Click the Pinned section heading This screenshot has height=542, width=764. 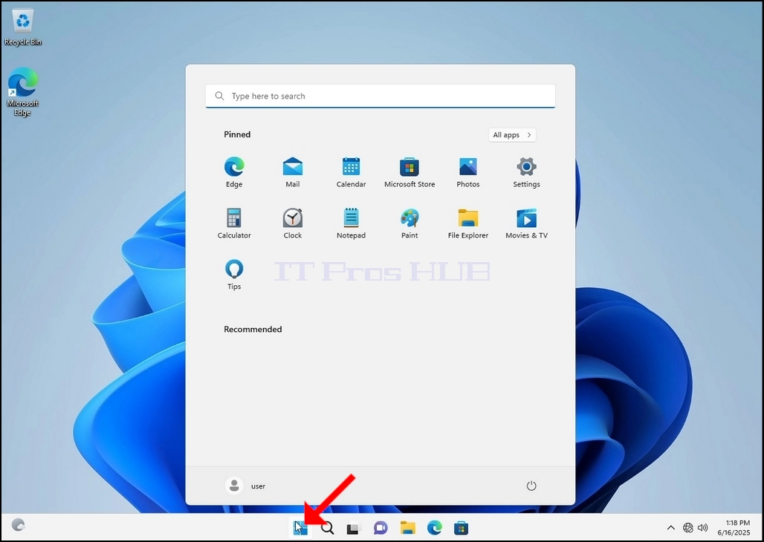coord(237,134)
